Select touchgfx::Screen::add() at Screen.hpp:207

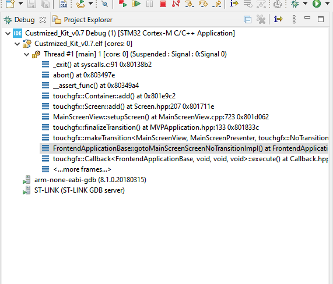tap(134, 106)
